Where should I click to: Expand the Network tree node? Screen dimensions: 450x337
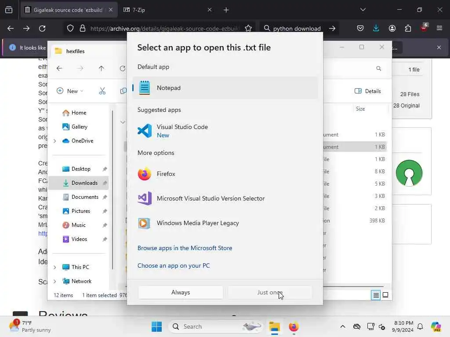click(55, 281)
